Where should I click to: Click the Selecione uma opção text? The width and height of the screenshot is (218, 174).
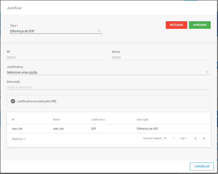[x=22, y=72]
